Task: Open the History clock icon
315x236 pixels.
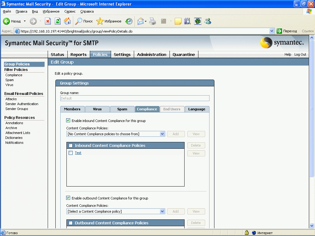Action: point(129,21)
